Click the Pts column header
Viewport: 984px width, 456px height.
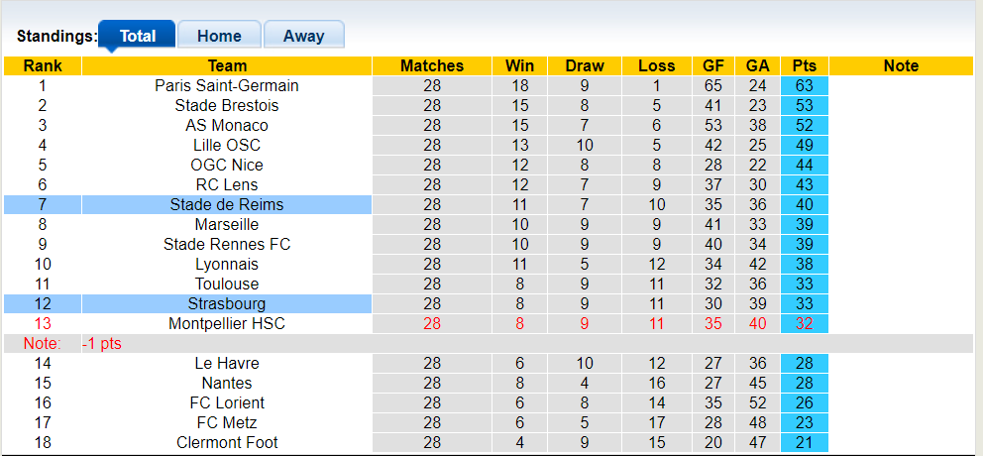coord(804,66)
